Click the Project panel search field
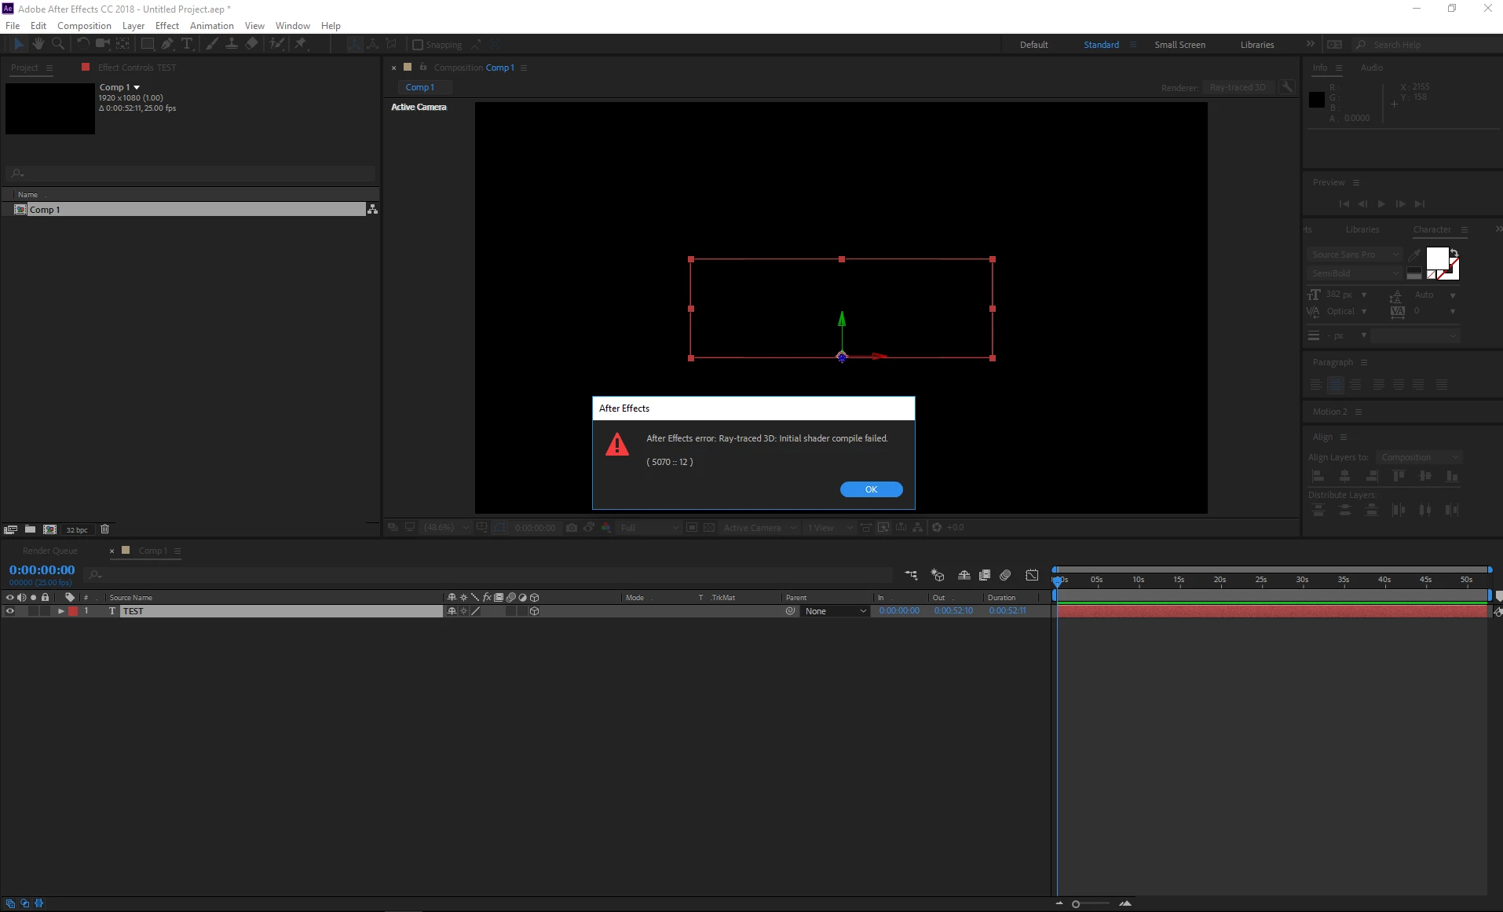Image resolution: width=1503 pixels, height=912 pixels. (x=191, y=173)
